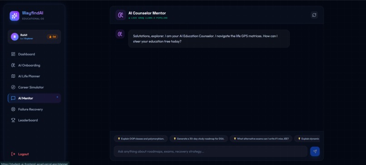This screenshot has width=366, height=165.
Task: Open the Dashboard menu item
Action: pyautogui.click(x=35, y=54)
